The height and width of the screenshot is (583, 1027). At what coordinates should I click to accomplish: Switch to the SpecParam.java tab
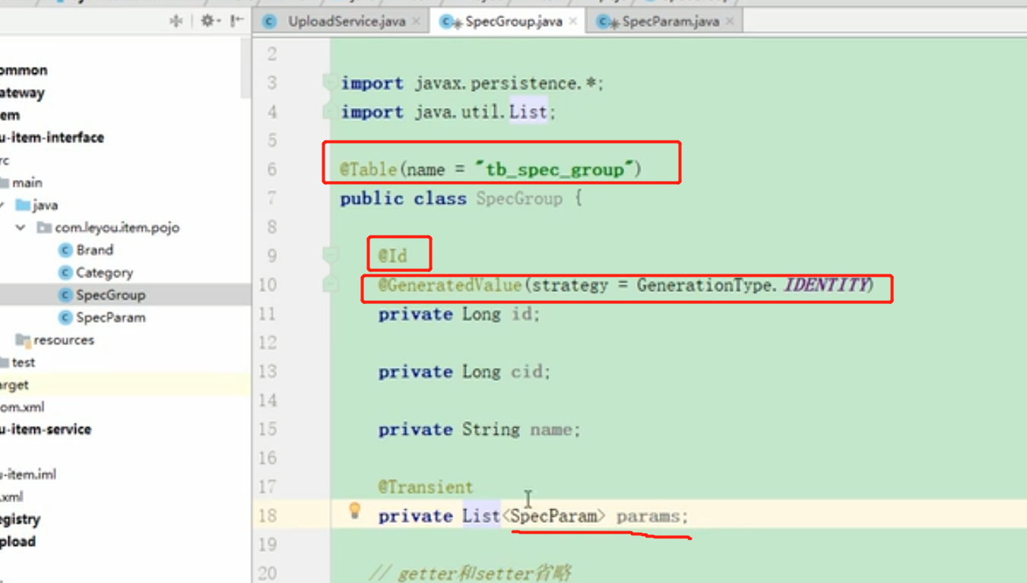[670, 21]
